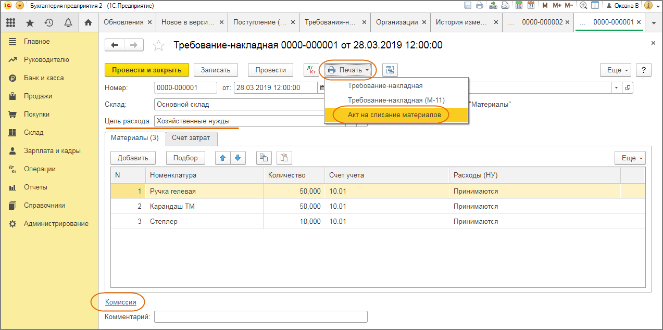Select the Степлер row
Image resolution: width=663 pixels, height=330 pixels.
[x=378, y=221]
